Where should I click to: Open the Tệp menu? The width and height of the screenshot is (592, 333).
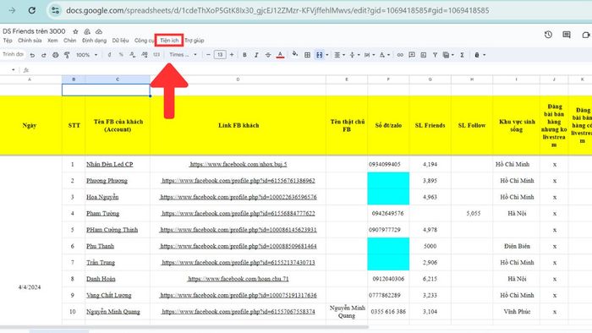tap(8, 41)
